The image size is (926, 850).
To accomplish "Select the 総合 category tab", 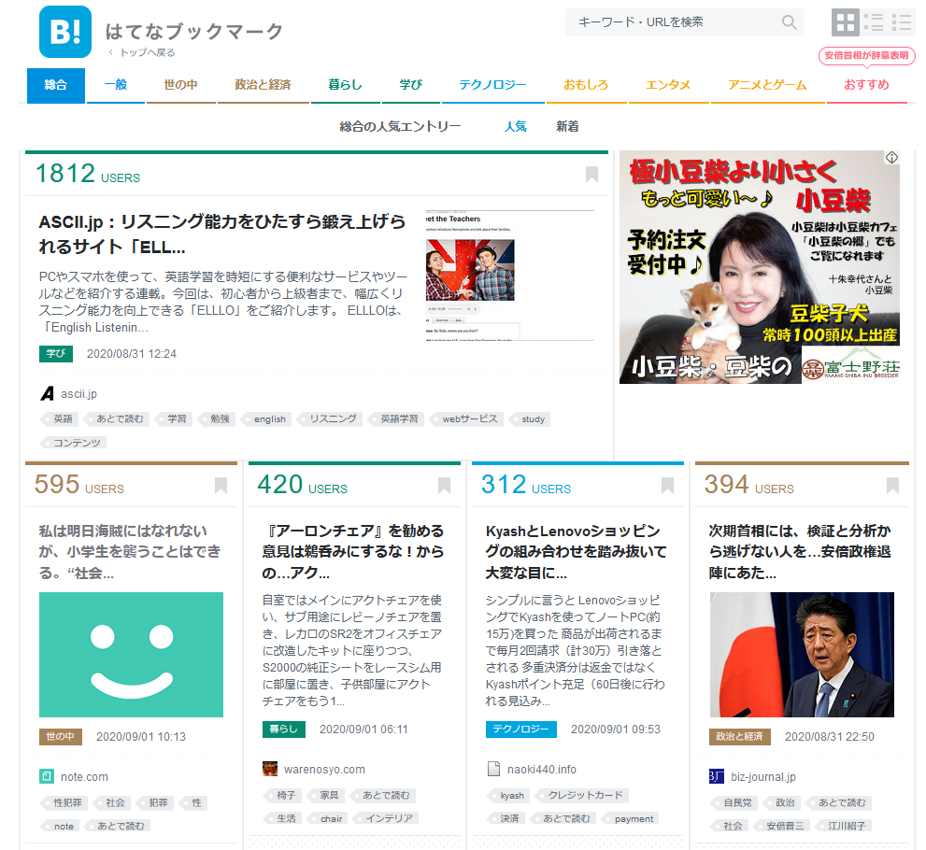I will click(x=55, y=85).
